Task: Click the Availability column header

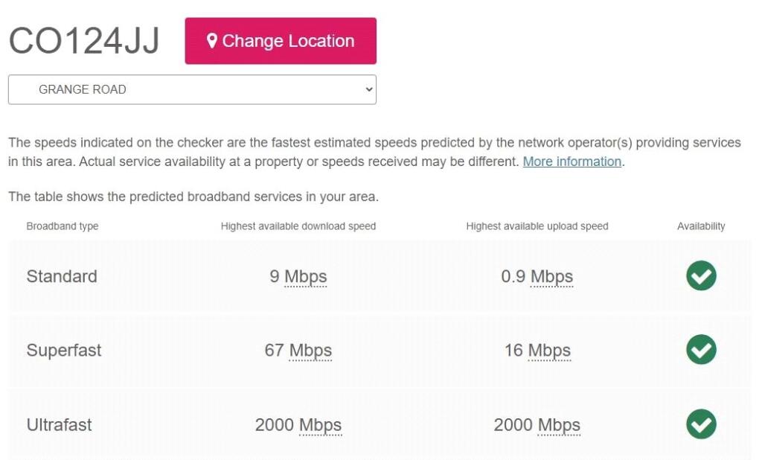Action: click(x=701, y=226)
